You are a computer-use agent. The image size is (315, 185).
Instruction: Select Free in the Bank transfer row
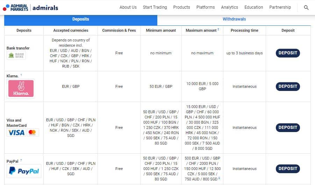119,53
